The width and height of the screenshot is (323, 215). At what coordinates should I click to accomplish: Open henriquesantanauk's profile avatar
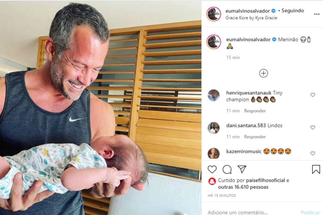pos(214,95)
